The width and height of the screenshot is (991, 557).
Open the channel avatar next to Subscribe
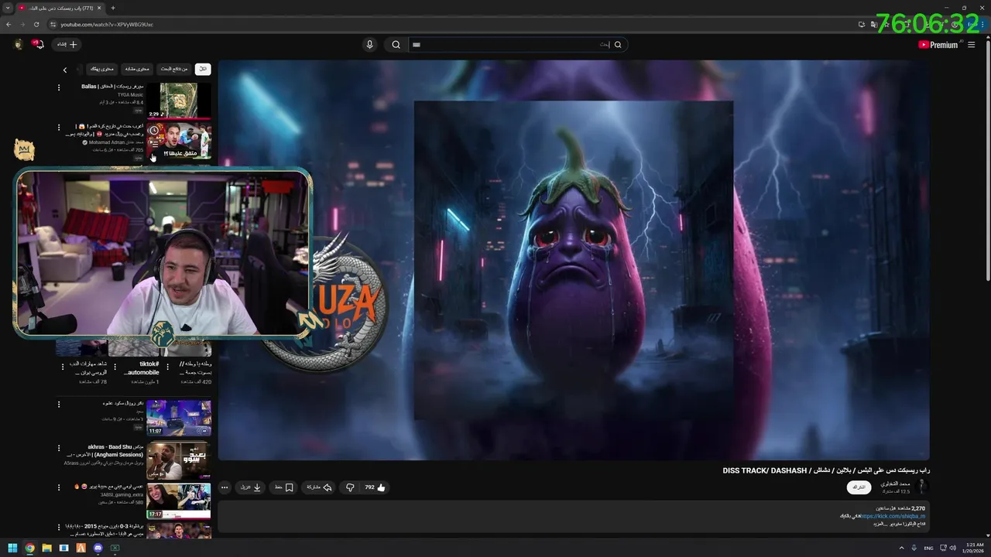pos(921,487)
